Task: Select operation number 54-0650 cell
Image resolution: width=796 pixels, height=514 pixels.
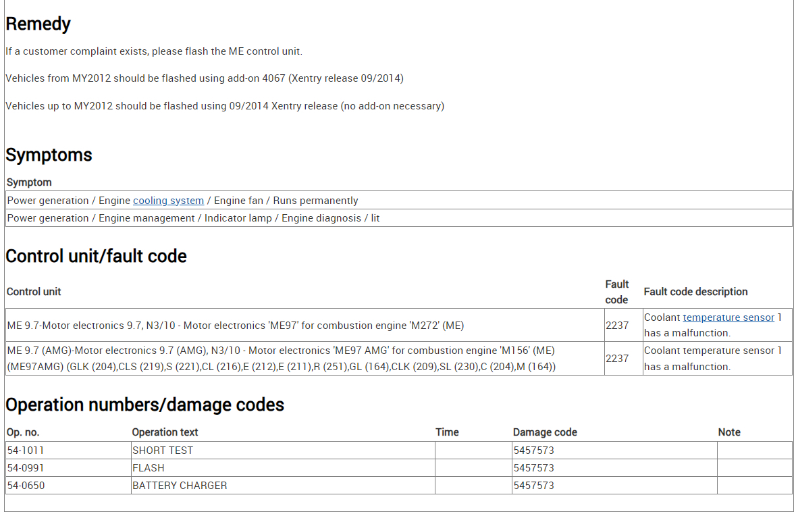Action: tap(26, 486)
